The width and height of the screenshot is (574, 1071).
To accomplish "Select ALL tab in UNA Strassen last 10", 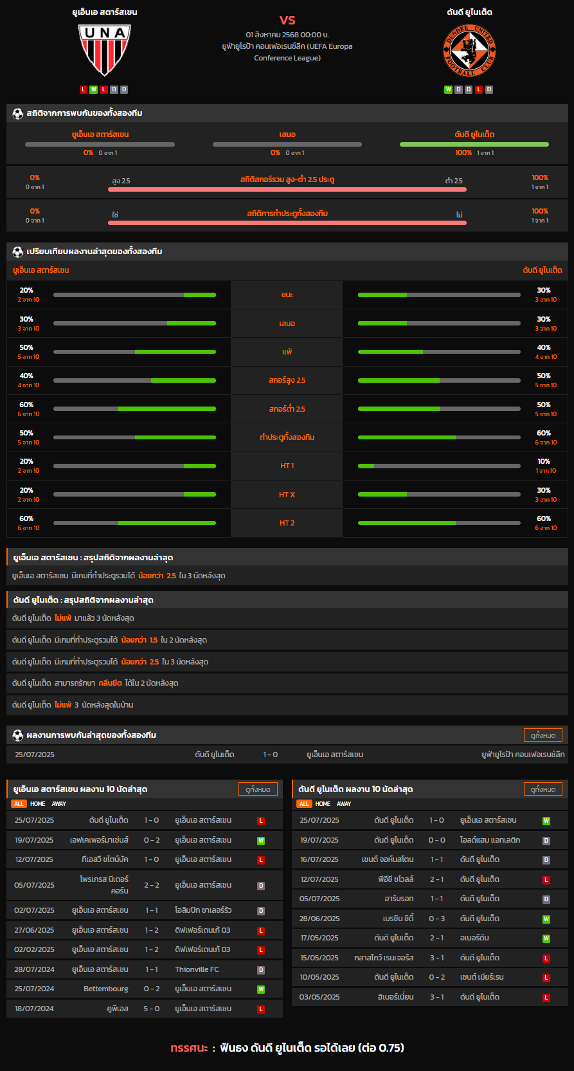I will (19, 804).
